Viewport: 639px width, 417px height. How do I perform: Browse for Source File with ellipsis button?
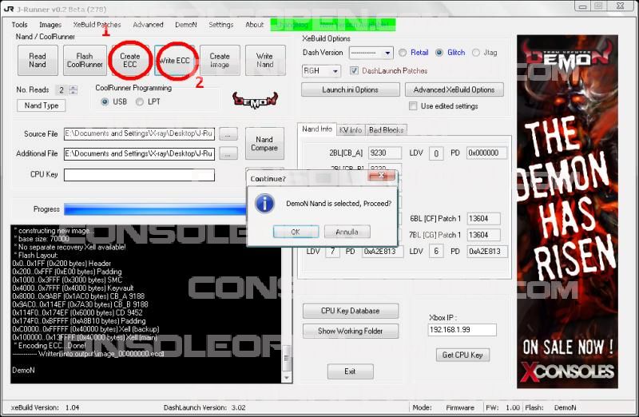pyautogui.click(x=228, y=134)
